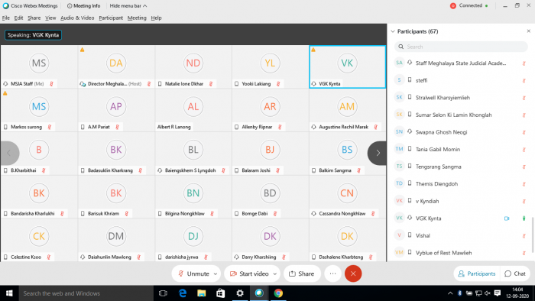Click the DM avatar of Daiahunlin Mawlong
Viewport: 535px width, 301px height.
116,236
